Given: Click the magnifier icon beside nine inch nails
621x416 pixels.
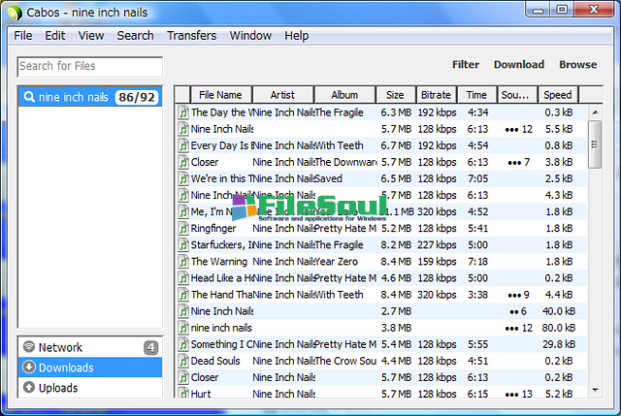Looking at the screenshot, I should coord(29,97).
